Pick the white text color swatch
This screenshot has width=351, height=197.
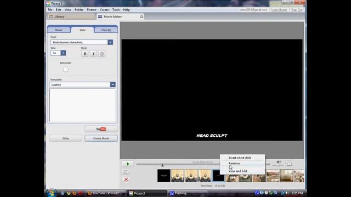65,69
